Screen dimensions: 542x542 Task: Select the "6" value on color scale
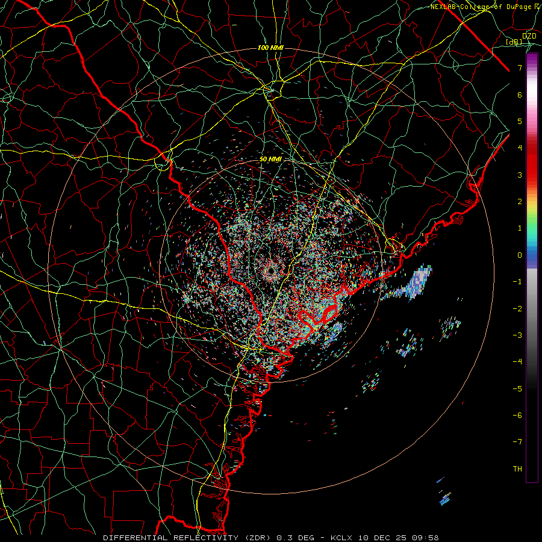(520, 95)
